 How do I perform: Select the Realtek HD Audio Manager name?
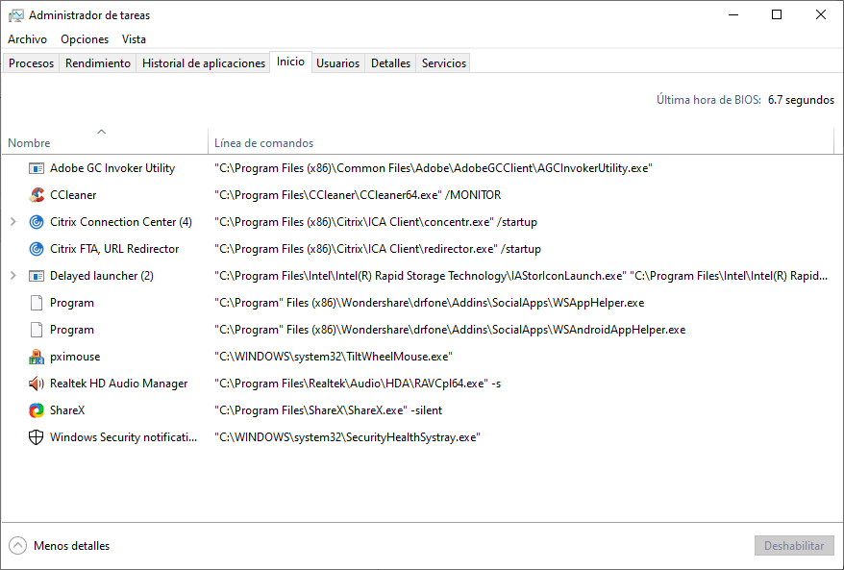click(119, 384)
